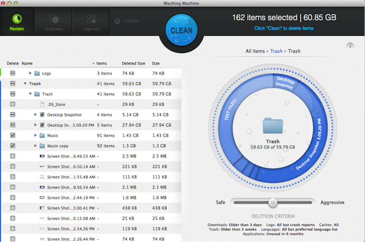365x242 pixels.
Task: Switch to the Organize section
Action: point(91,22)
